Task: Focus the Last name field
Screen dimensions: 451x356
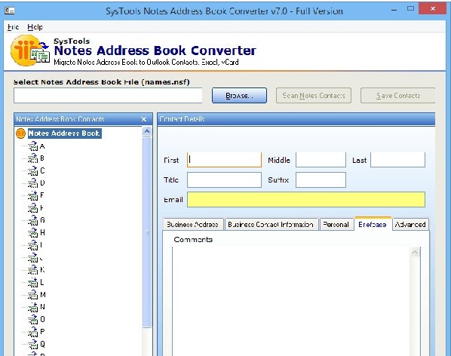Action: (x=397, y=160)
